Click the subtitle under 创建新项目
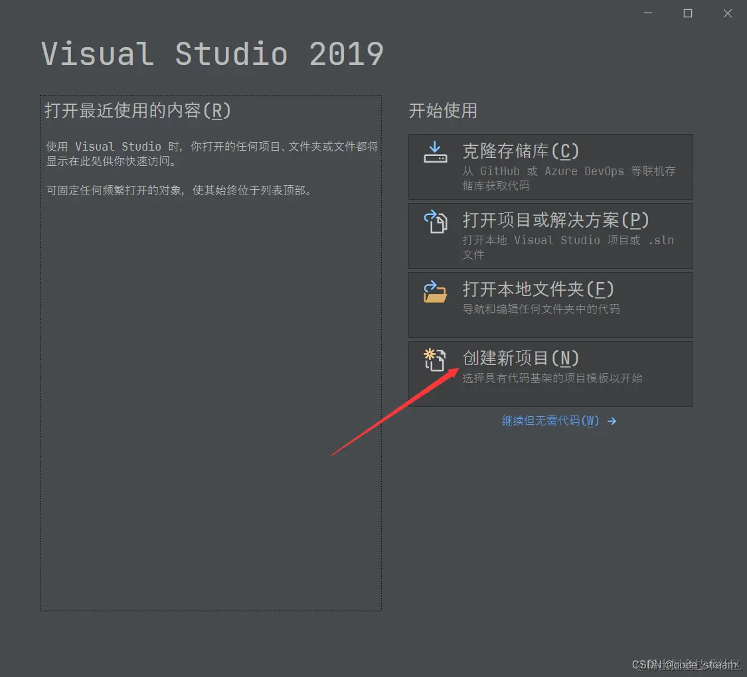Viewport: 747px width, 677px height. coord(552,378)
